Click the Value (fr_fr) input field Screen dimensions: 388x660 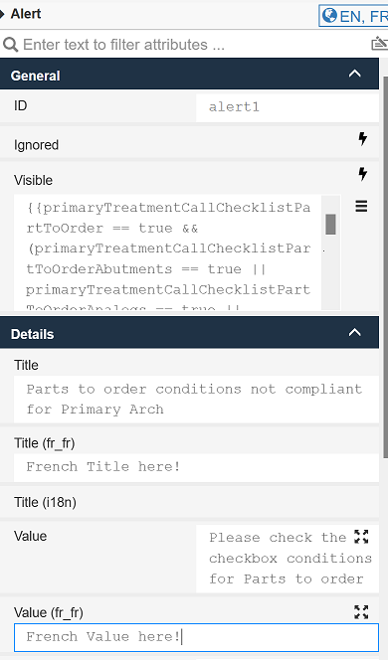coord(196,637)
